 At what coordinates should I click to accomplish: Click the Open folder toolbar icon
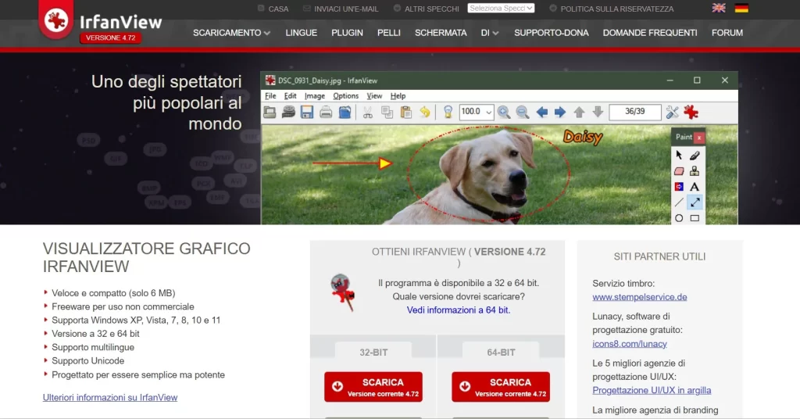(270, 113)
